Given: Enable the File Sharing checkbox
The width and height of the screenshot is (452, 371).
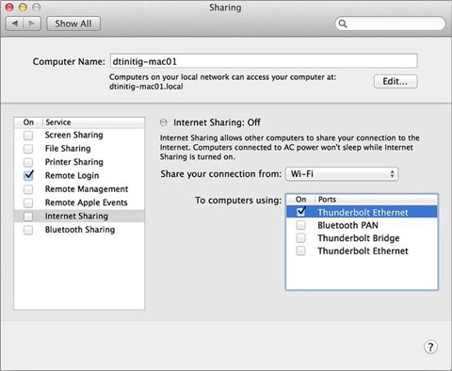Looking at the screenshot, I should (x=28, y=149).
